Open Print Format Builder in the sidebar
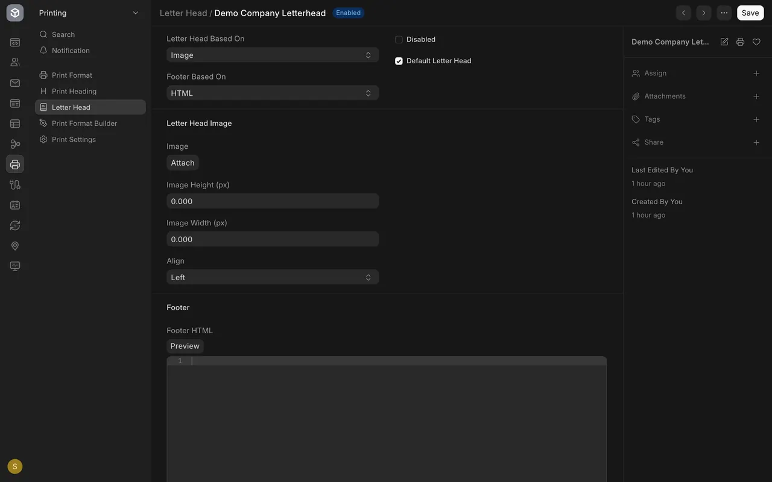The height and width of the screenshot is (482, 772). coord(90,124)
